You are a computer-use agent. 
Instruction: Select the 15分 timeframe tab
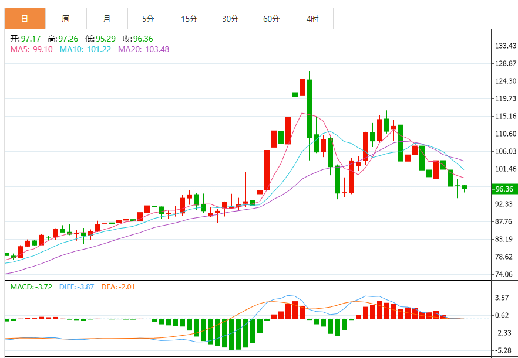click(189, 19)
